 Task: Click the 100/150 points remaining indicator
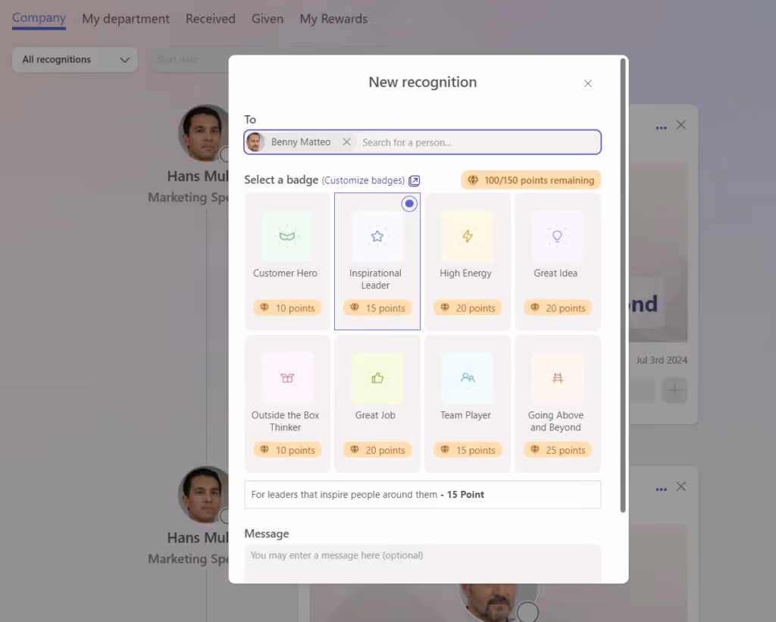pos(531,180)
